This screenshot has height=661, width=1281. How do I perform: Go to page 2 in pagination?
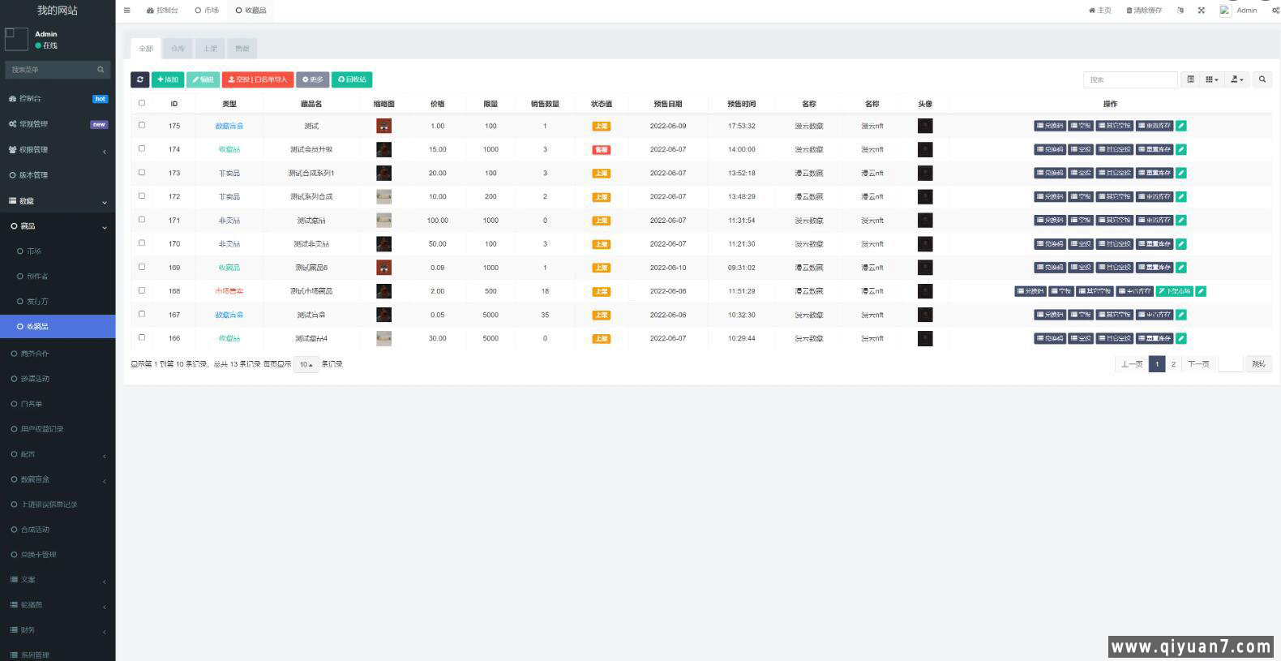point(1173,364)
